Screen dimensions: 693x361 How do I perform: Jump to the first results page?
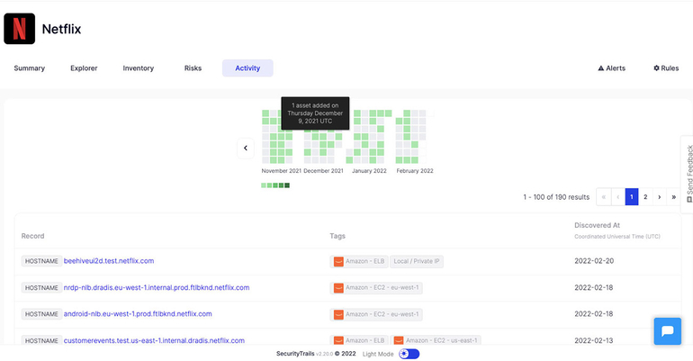tap(603, 197)
